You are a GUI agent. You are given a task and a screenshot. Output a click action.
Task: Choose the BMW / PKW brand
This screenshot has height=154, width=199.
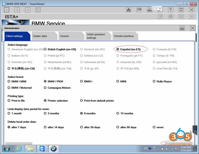[x=45, y=81]
